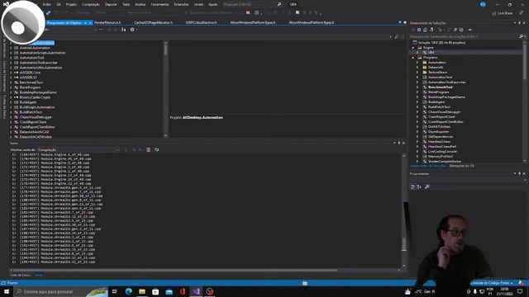Switch to Alterações do Git tab
Image resolution: width=529 pixels, height=297 pixels.
[462, 166]
